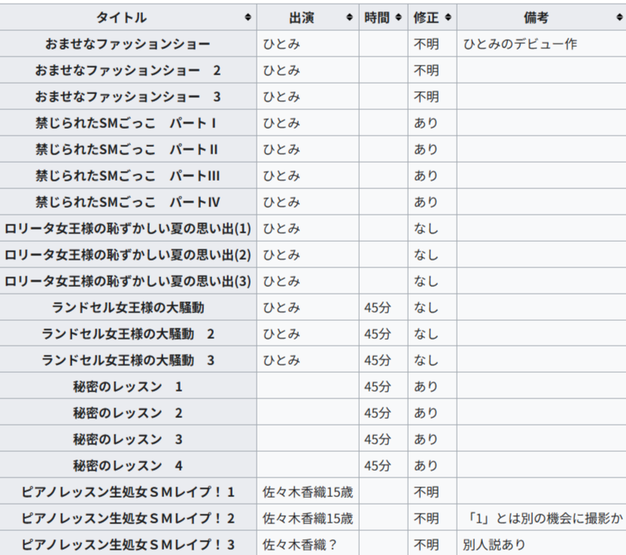Image resolution: width=626 pixels, height=555 pixels.
Task: Click the title cell 秘密のレッスン 3
Action: point(128,439)
